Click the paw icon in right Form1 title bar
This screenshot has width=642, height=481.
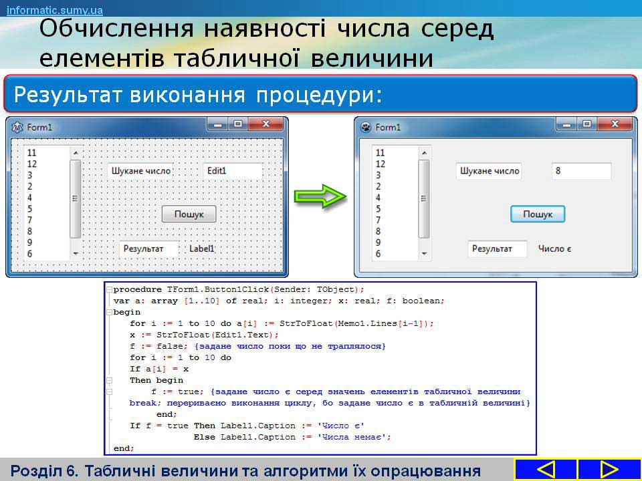(366, 127)
